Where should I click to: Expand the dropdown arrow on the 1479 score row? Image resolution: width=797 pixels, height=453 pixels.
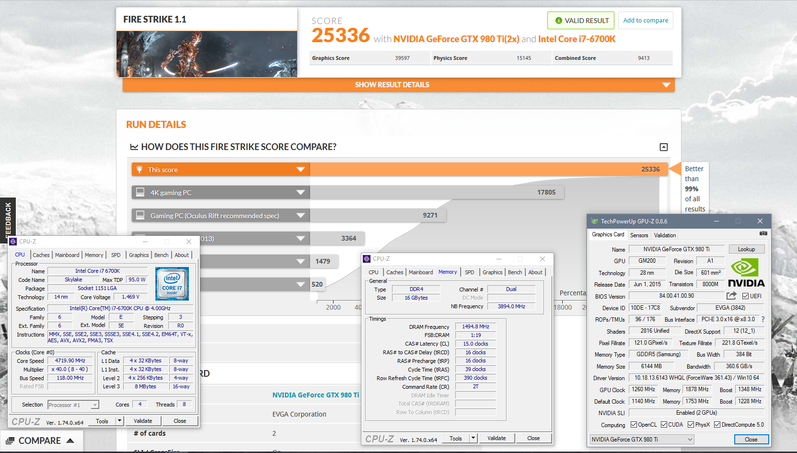(300, 261)
